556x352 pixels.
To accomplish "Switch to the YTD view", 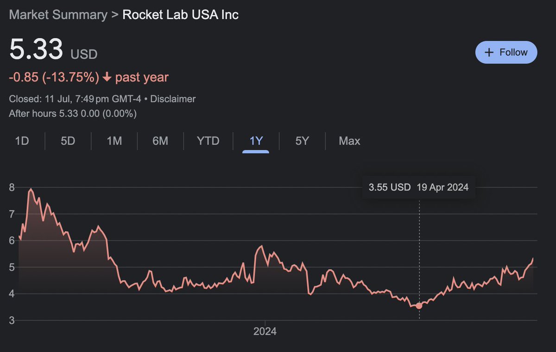I will [x=207, y=141].
